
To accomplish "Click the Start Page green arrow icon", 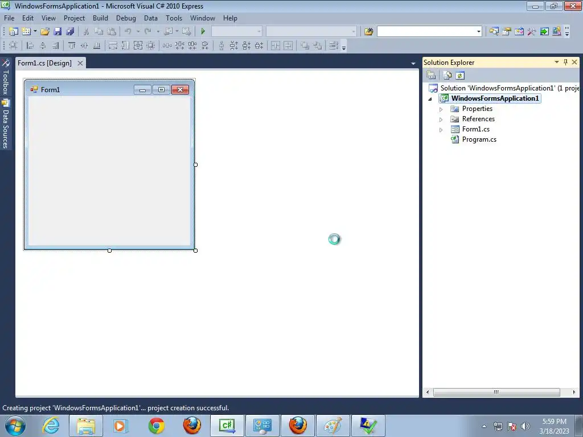I will click(544, 32).
